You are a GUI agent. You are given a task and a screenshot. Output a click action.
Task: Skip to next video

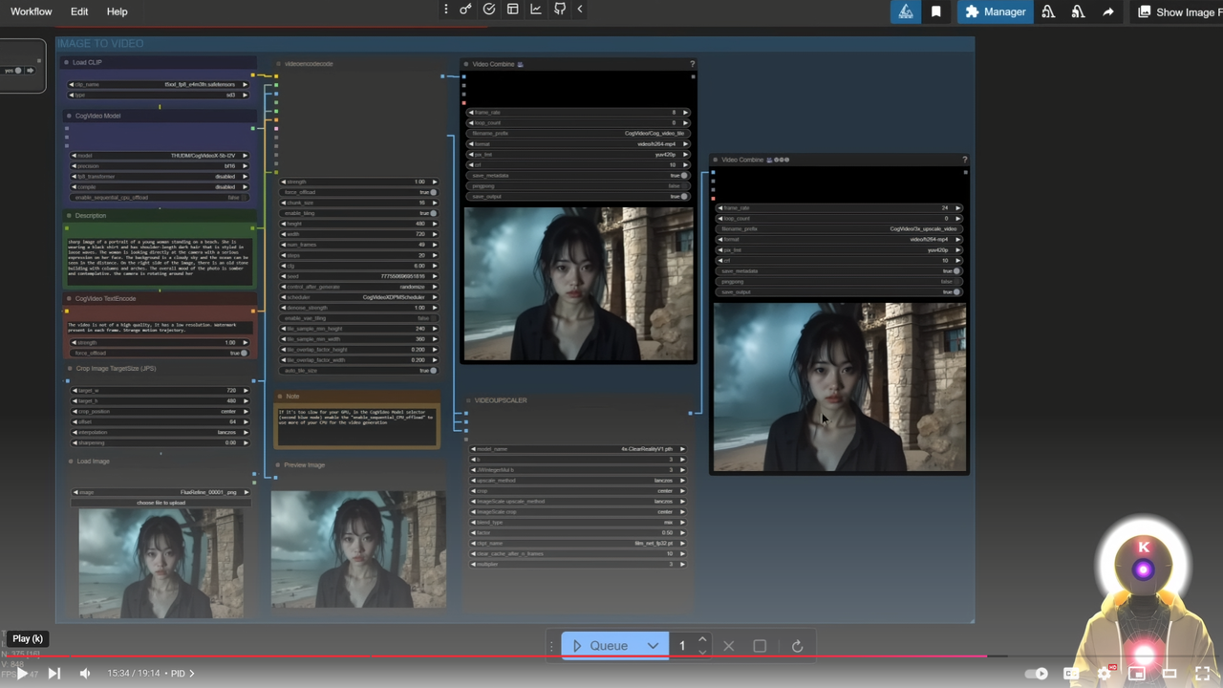point(54,674)
